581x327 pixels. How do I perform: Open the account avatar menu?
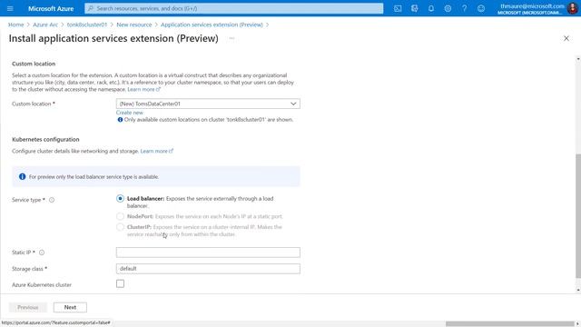(x=573, y=8)
